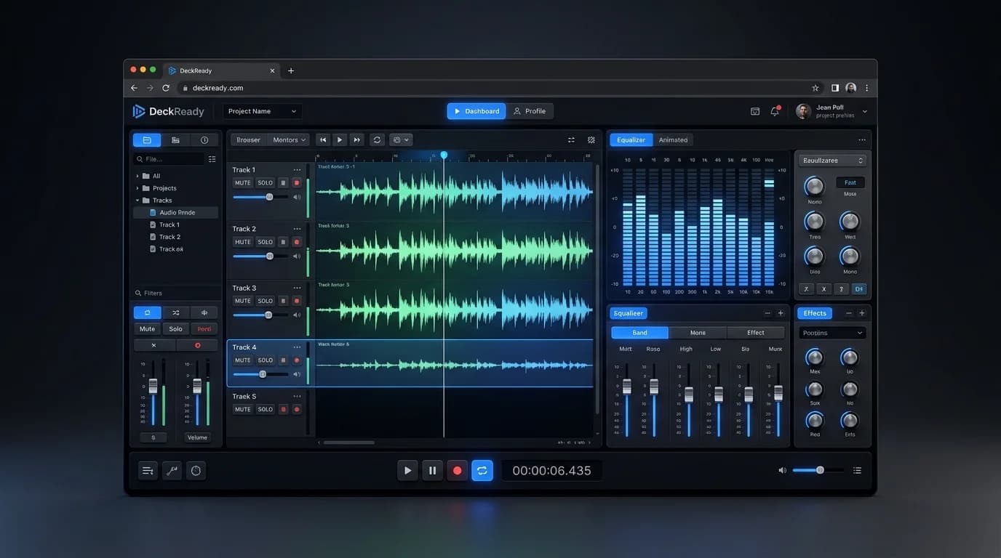Switch to the Profile view

tap(531, 110)
